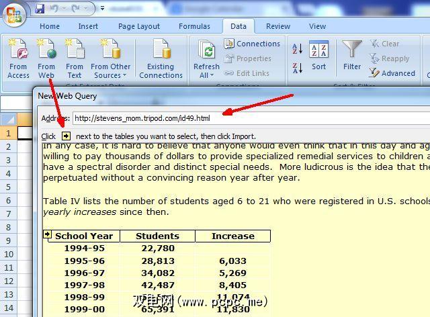Click the 1994-95 school year cell
Image resolution: width=430 pixels, height=317 pixels.
point(84,248)
